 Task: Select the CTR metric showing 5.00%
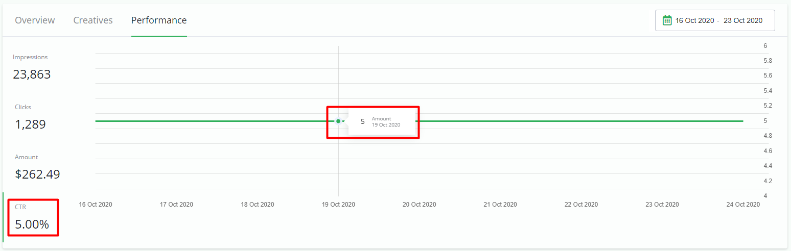point(32,218)
